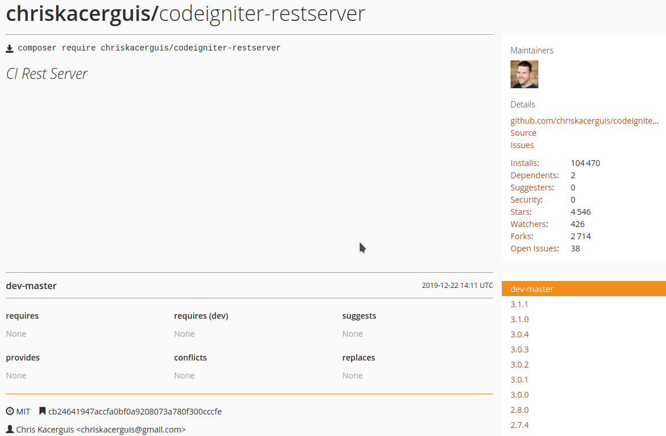Image resolution: width=666 pixels, height=436 pixels.
Task: Open the Suggesters link
Action: 531,187
